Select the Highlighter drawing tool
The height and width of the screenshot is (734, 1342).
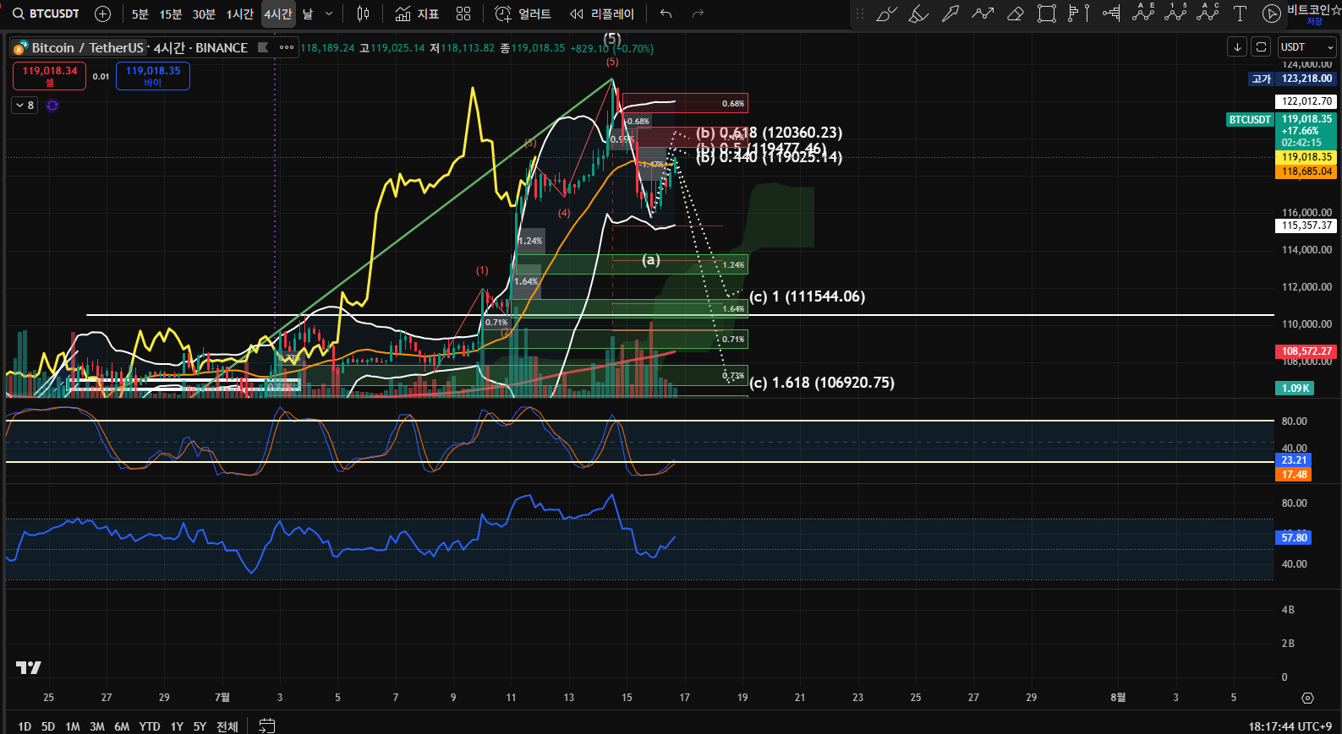point(918,14)
